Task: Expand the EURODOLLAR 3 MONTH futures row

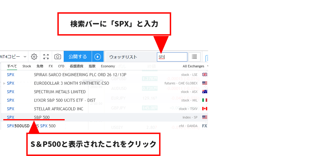Action: 4,83
